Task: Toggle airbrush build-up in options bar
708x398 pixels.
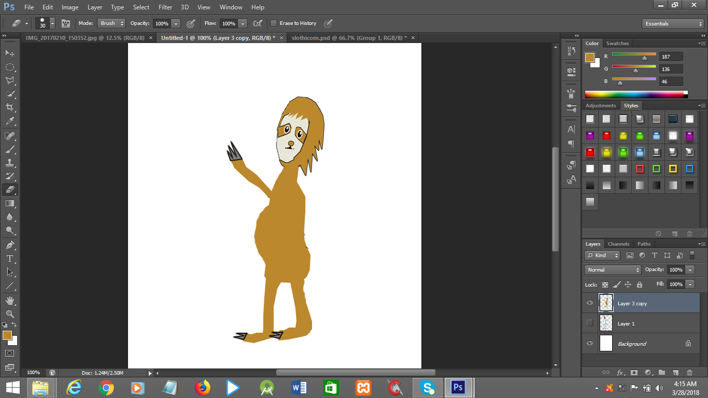Action: [x=257, y=23]
